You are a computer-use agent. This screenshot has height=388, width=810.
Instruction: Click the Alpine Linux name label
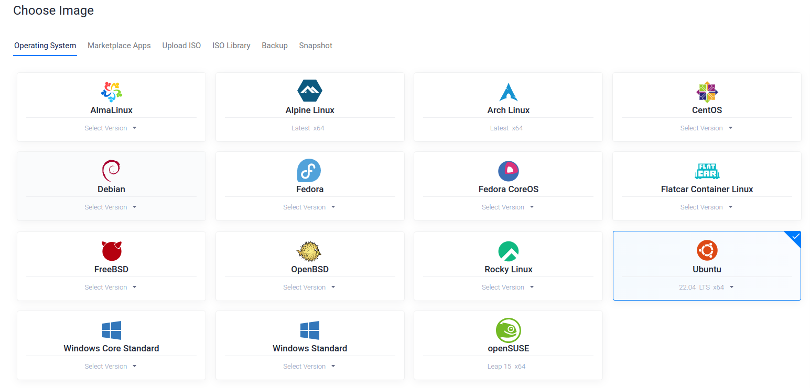[310, 110]
